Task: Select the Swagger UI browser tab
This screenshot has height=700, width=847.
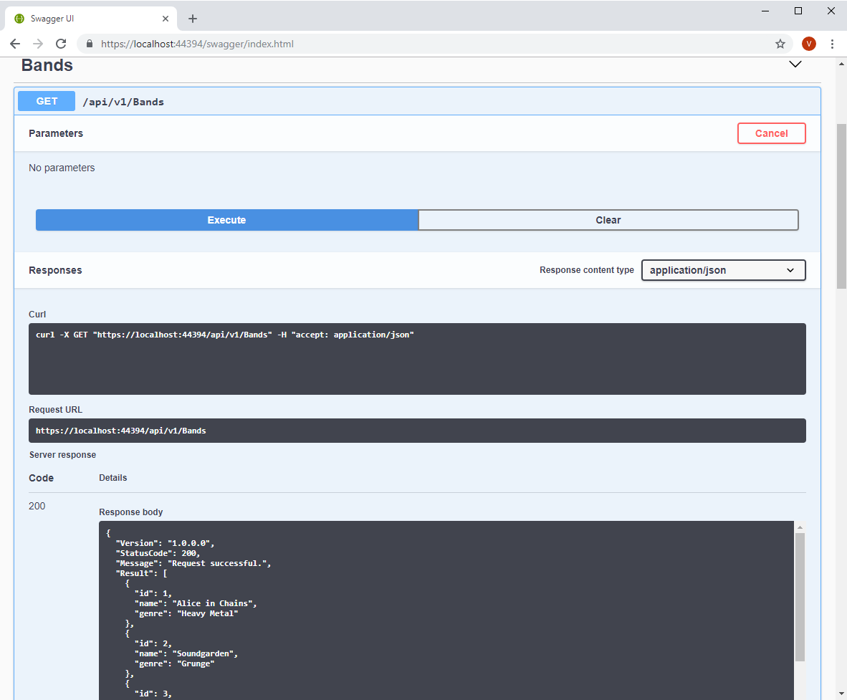Action: point(91,19)
